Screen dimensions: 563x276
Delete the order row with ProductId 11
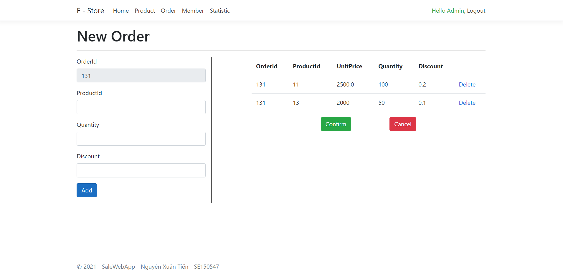pos(467,84)
